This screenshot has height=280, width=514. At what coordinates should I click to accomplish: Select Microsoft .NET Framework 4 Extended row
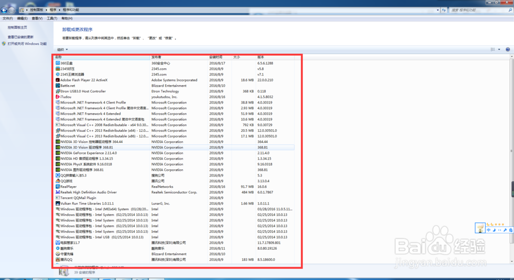pos(174,114)
